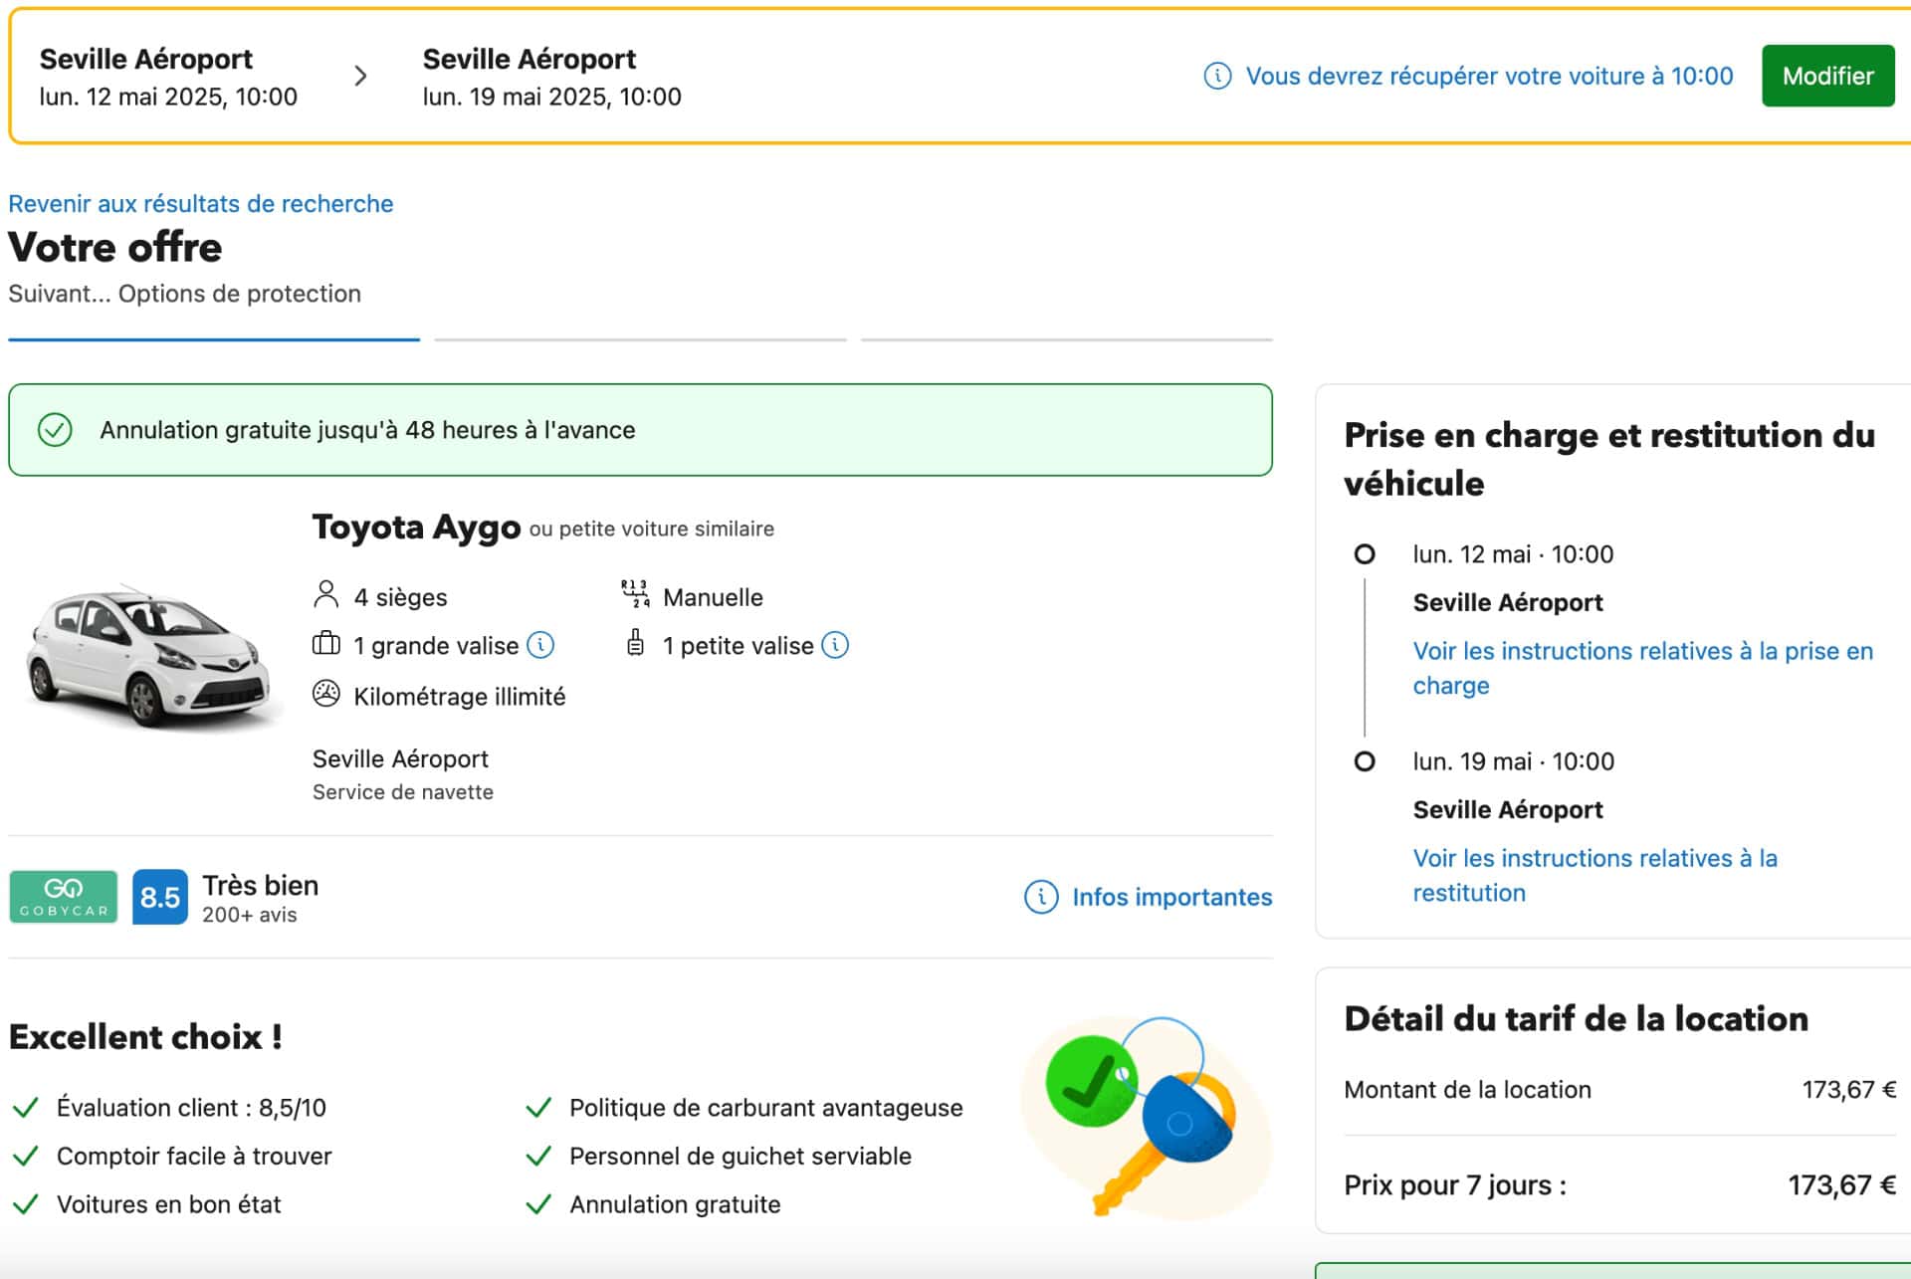The width and height of the screenshot is (1911, 1279).
Task: Click the green Modifier button
Action: (x=1827, y=76)
